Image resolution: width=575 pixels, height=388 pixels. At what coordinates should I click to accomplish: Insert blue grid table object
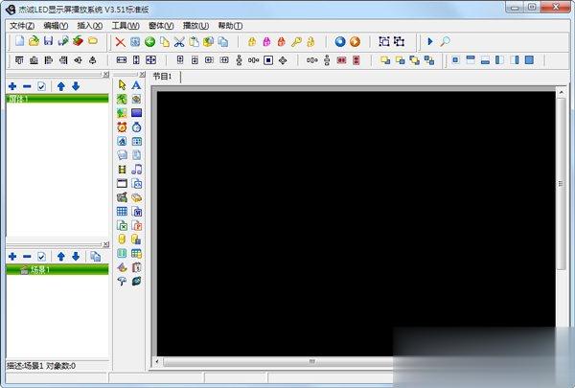122,212
